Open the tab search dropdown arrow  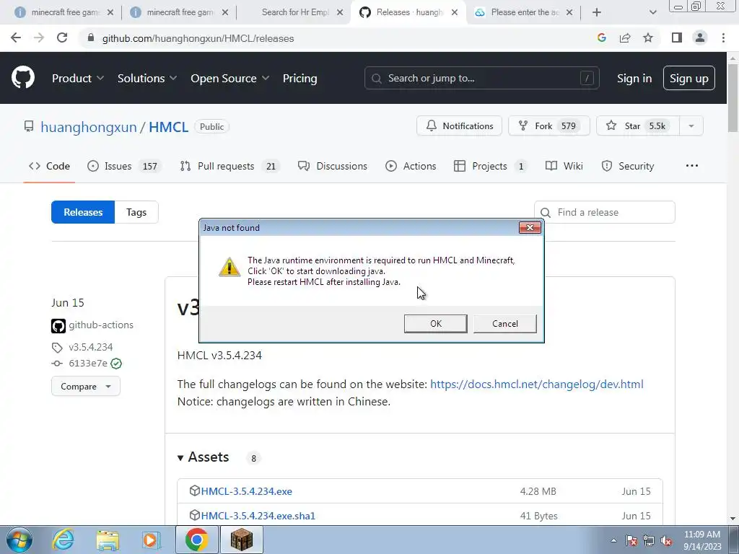tap(652, 13)
